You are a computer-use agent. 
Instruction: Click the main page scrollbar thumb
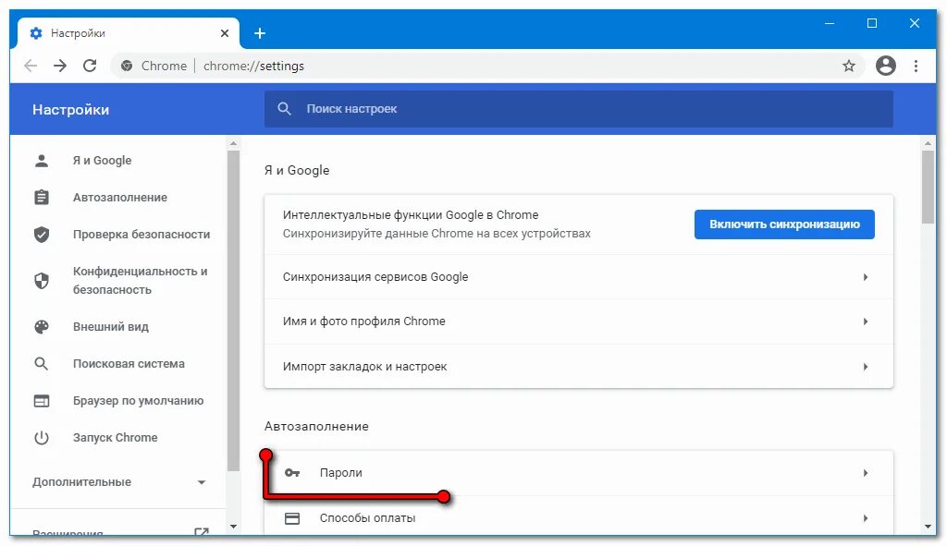click(x=928, y=187)
